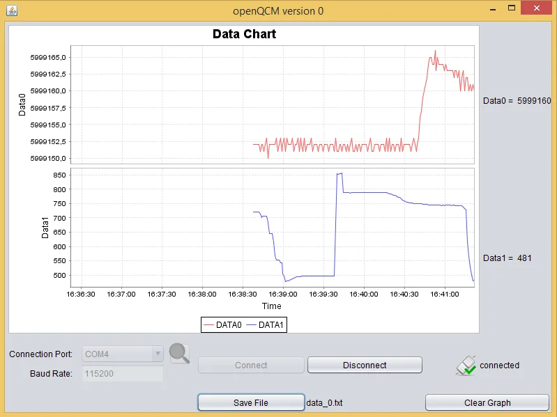Click the Disconnect button
Screen dimensions: 557x417
tap(365, 365)
